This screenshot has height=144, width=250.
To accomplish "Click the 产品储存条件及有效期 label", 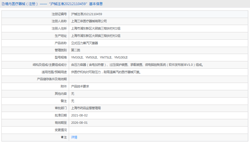I will [x=52, y=79].
